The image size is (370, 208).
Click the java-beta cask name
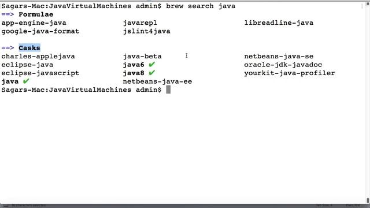(x=142, y=57)
